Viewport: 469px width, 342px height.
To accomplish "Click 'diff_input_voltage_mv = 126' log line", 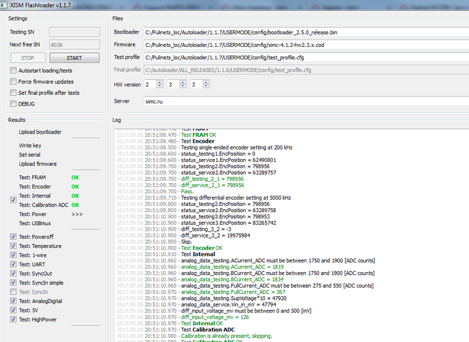I will tap(215, 317).
